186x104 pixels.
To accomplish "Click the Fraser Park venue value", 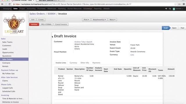I will click(x=135, y=45).
